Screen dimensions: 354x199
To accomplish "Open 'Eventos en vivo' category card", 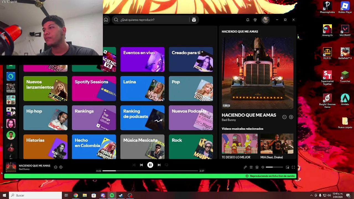I will pos(142,59).
